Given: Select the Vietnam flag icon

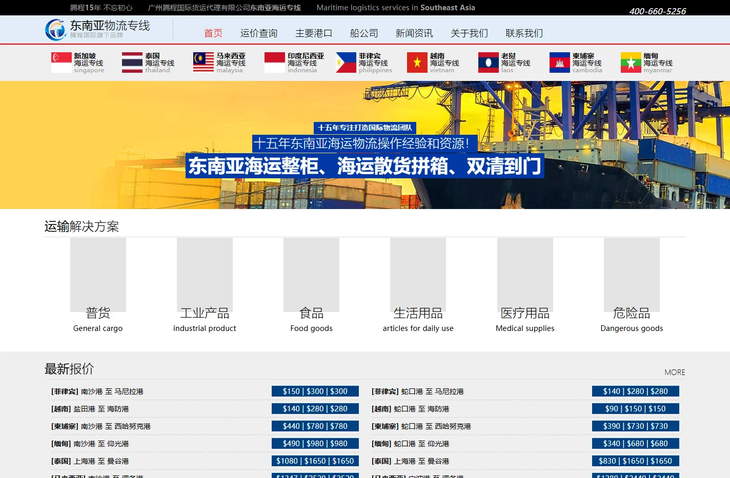Looking at the screenshot, I should click(417, 63).
